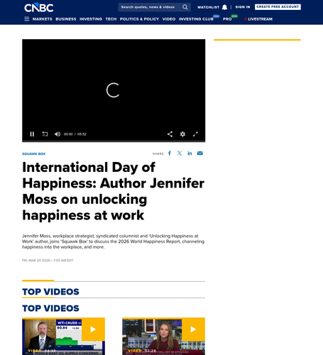This screenshot has width=323, height=355.
Task: Share article on X
Action: click(x=180, y=153)
